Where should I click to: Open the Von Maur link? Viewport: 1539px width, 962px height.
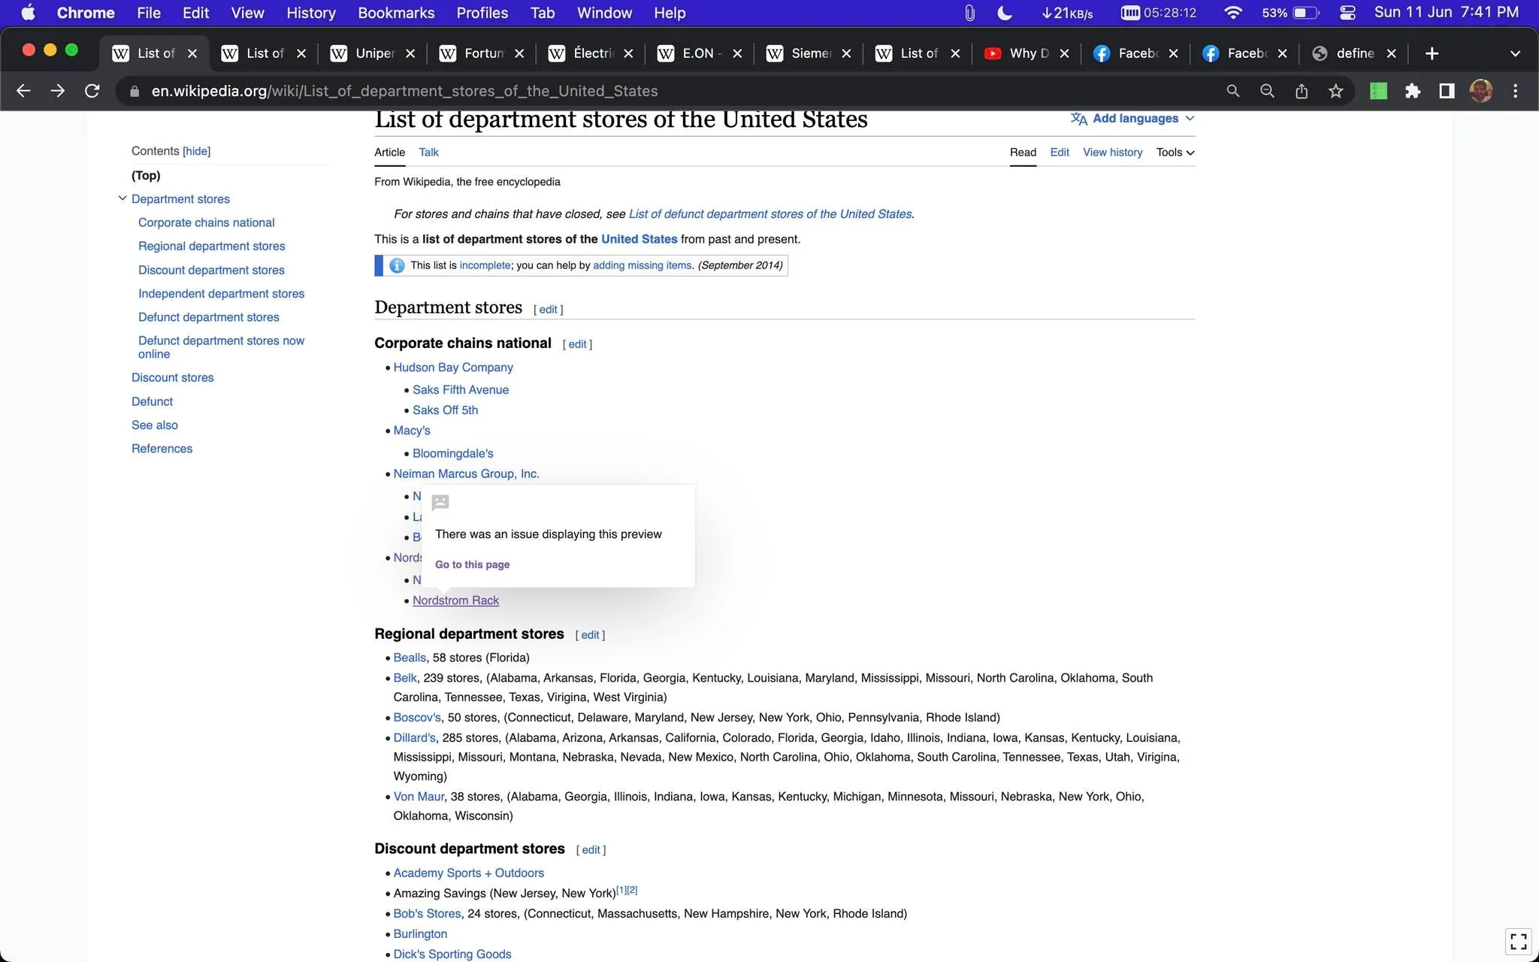pyautogui.click(x=419, y=797)
